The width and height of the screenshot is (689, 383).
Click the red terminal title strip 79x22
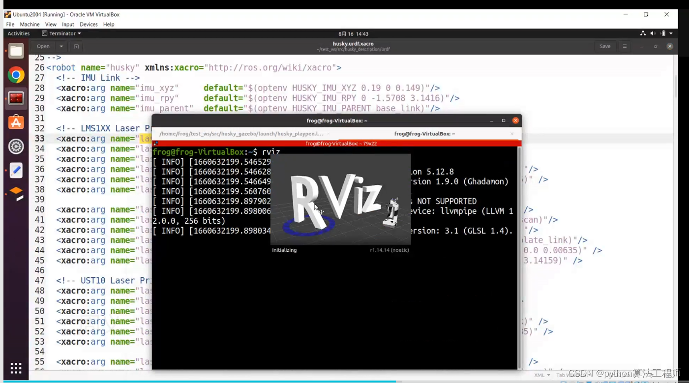pos(337,144)
